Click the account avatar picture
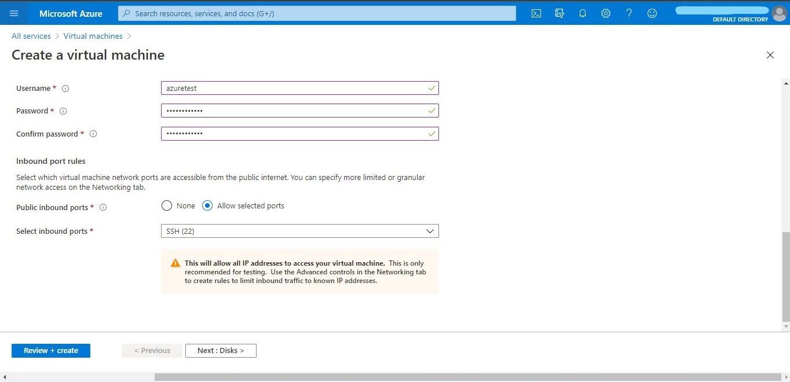 779,13
